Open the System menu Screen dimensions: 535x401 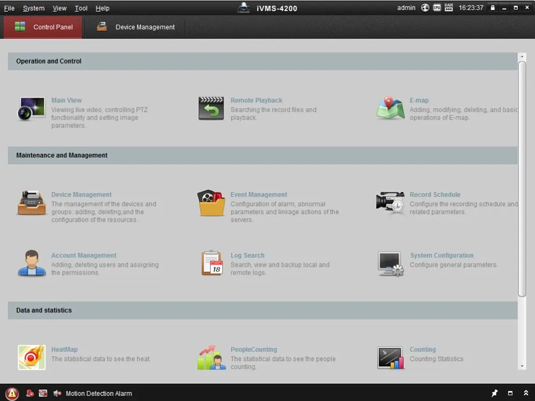[x=33, y=8]
